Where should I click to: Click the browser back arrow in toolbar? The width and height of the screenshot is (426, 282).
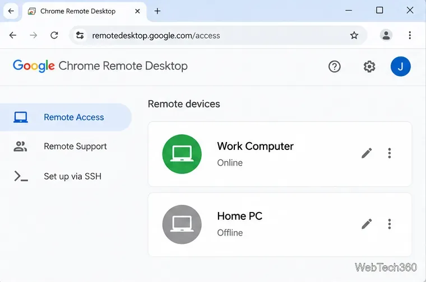tap(13, 35)
